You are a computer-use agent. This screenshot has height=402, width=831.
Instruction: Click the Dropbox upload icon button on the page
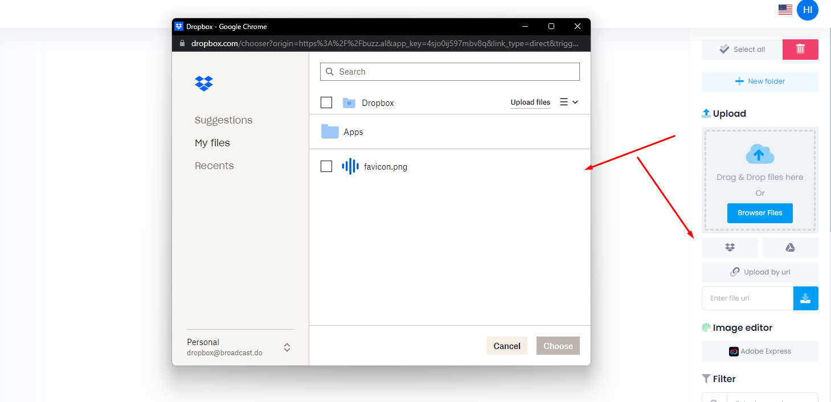730,248
